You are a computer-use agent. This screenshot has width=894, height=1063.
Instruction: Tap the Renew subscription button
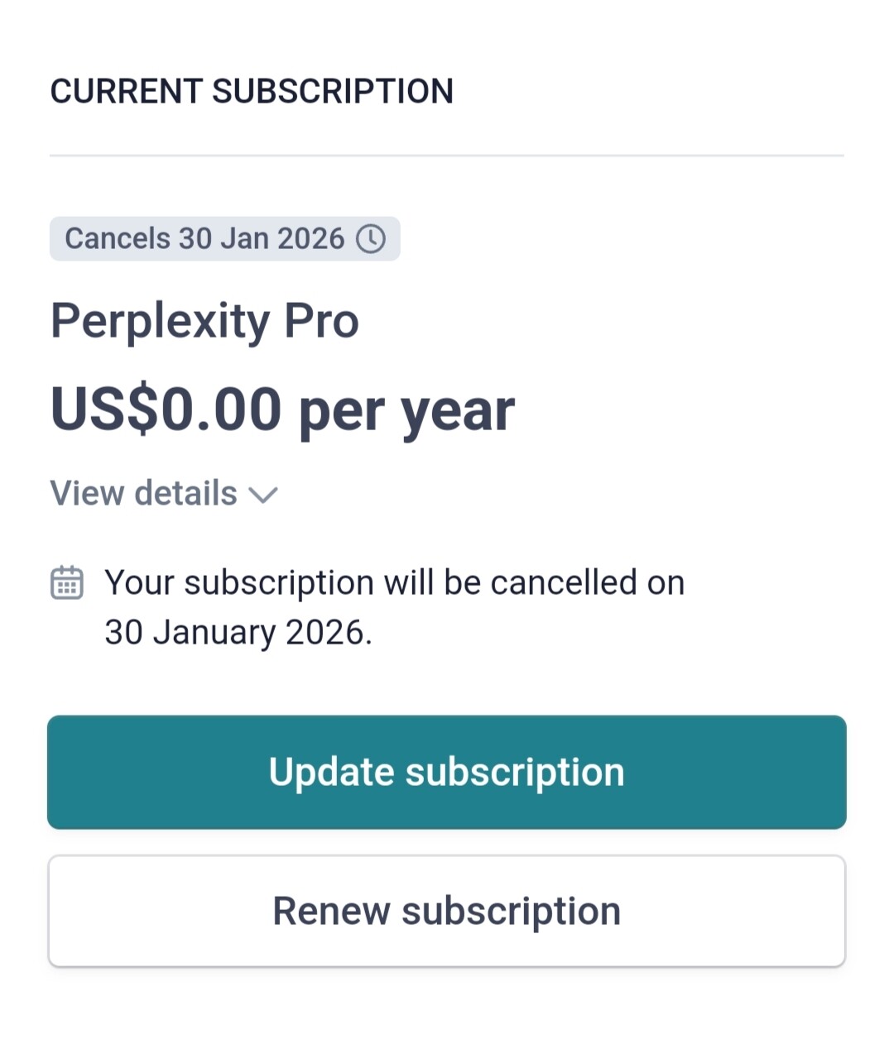tap(447, 911)
